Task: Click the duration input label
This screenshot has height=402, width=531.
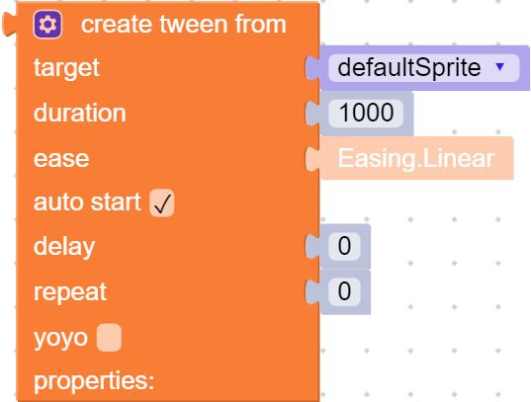Action: pos(79,113)
